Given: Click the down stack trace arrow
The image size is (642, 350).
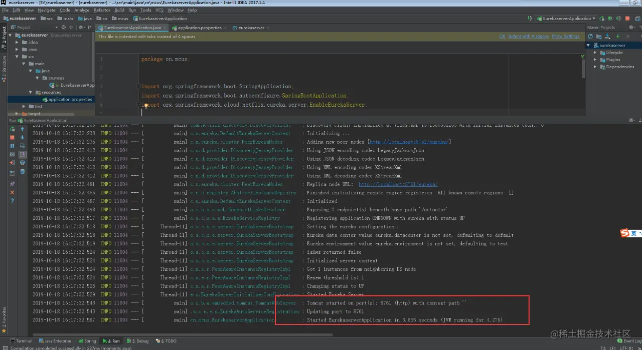Looking at the screenshot, I should point(23,137).
